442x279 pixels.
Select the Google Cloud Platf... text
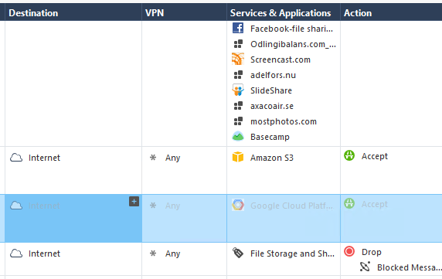(292, 206)
